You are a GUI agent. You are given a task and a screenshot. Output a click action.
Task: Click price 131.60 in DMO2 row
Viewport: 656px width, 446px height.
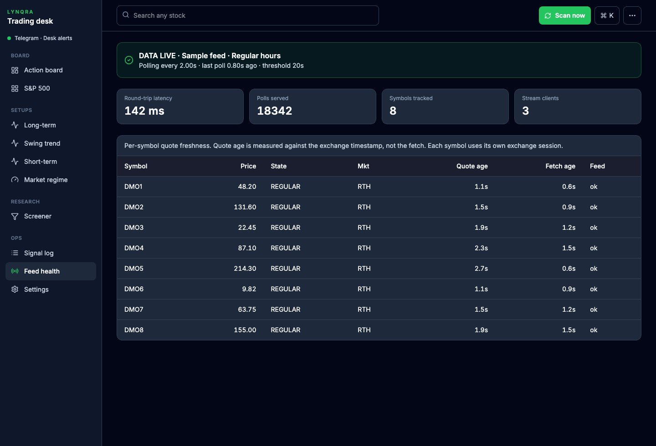(x=245, y=207)
